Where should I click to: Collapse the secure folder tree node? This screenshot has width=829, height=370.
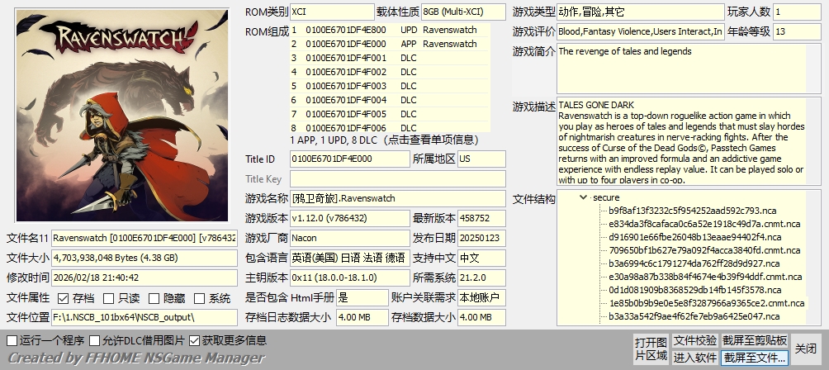(x=584, y=197)
